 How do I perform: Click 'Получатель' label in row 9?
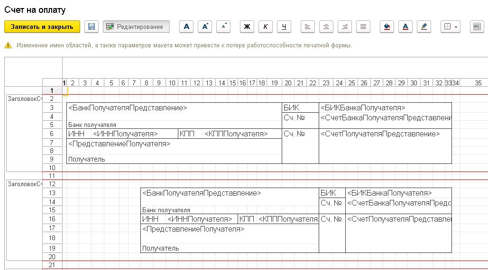coord(86,159)
